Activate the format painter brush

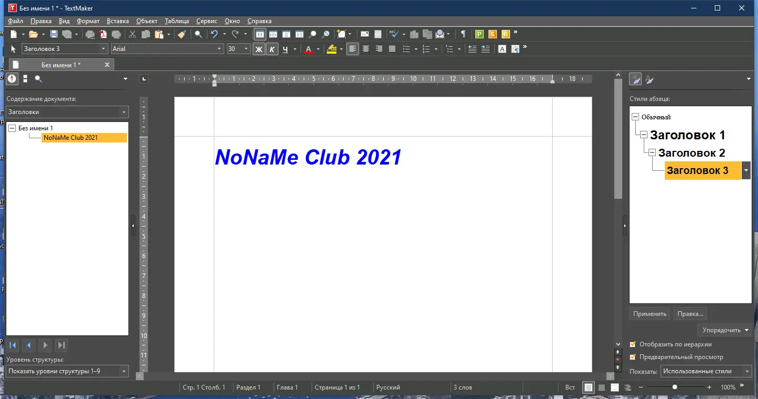click(182, 34)
